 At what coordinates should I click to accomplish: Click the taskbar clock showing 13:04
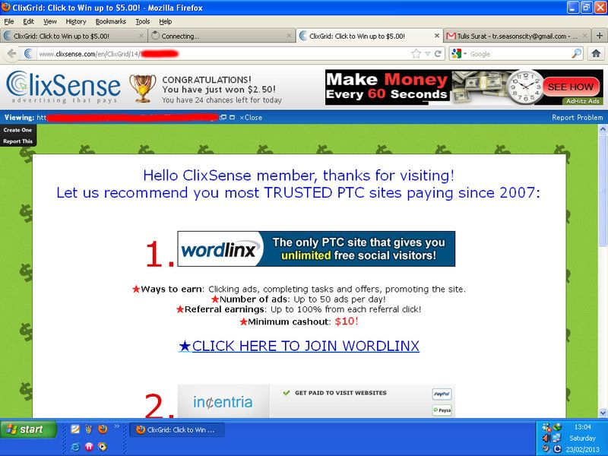[x=582, y=427]
